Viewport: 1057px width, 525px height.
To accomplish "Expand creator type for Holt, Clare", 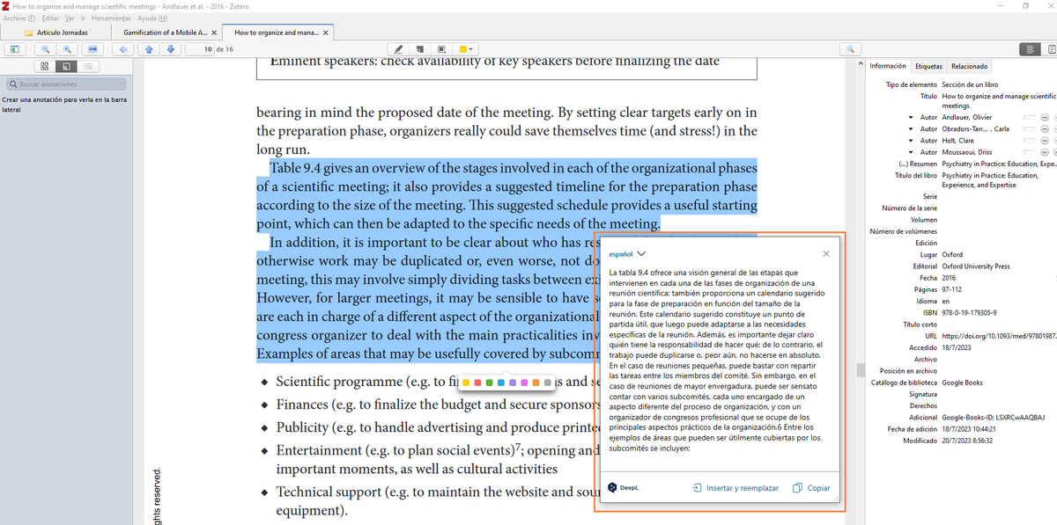I will tap(911, 141).
